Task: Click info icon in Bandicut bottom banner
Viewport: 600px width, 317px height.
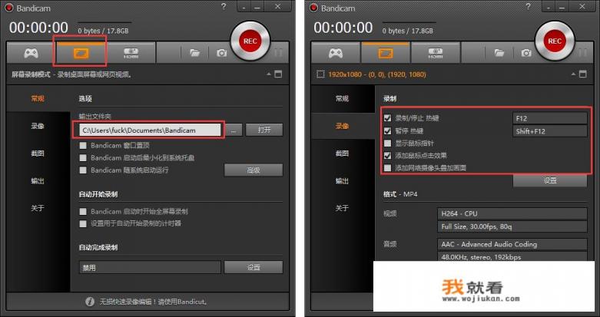Action: pos(90,302)
